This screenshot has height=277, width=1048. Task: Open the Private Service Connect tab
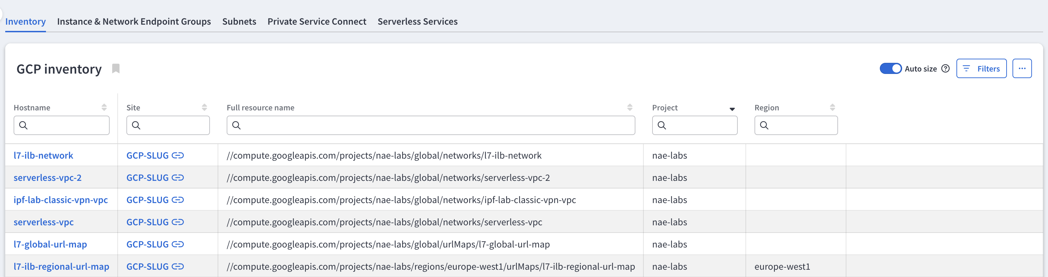316,22
